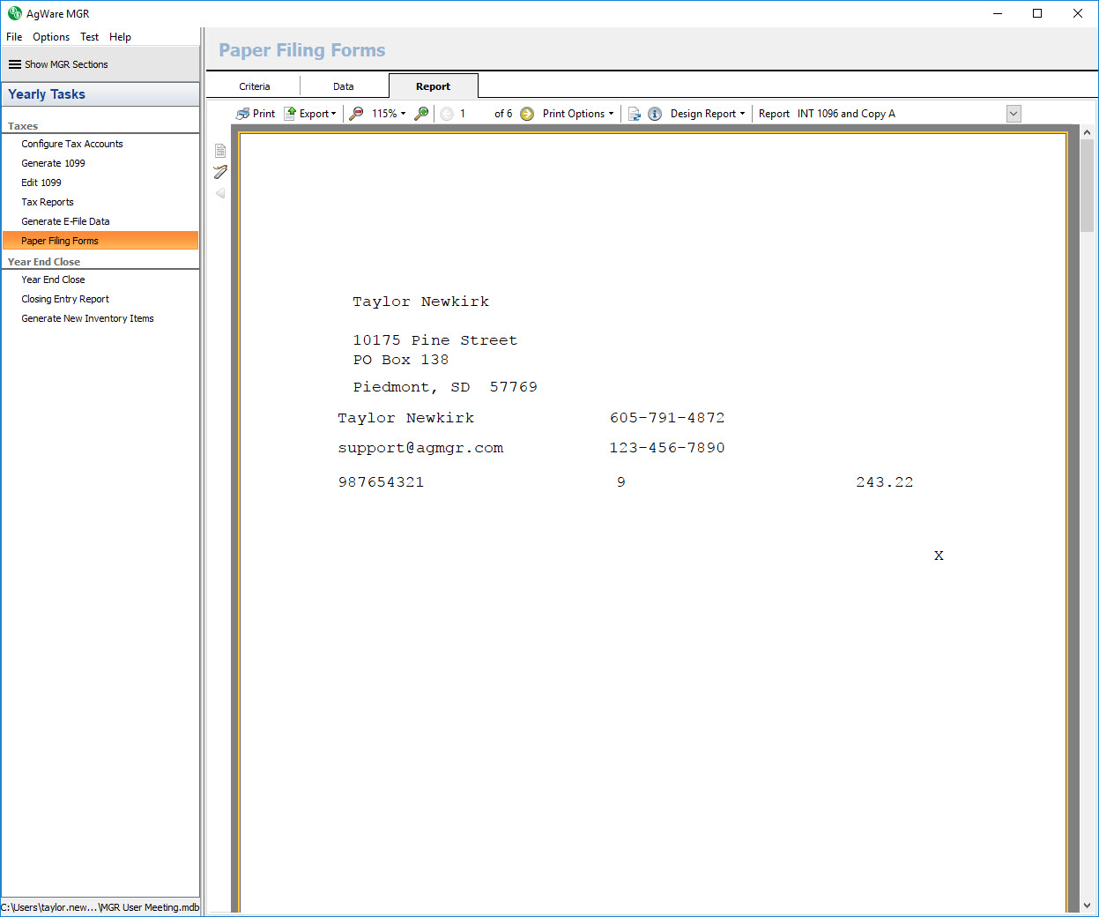
Task: Open the Print Options dropdown
Action: (x=578, y=114)
